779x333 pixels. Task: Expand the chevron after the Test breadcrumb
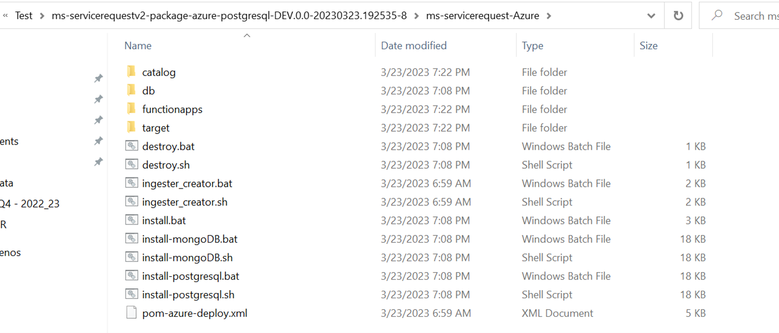click(42, 16)
